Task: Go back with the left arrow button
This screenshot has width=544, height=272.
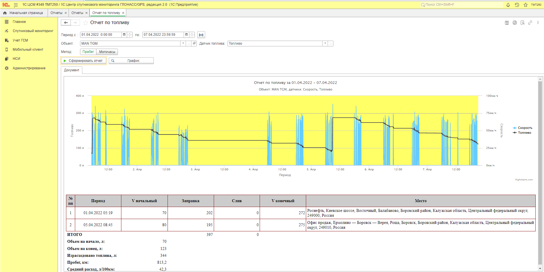Action: (x=66, y=23)
